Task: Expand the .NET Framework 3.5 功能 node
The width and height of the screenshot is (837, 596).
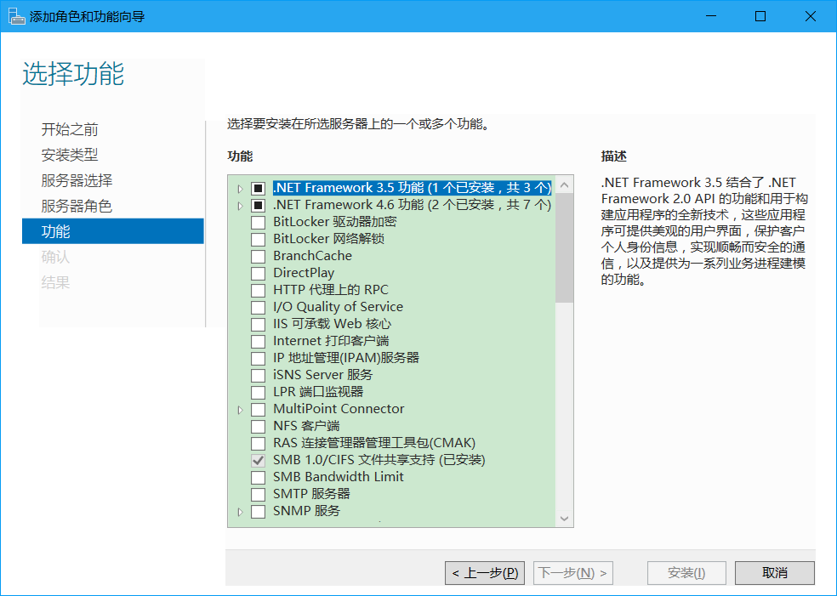Action: pyautogui.click(x=240, y=189)
